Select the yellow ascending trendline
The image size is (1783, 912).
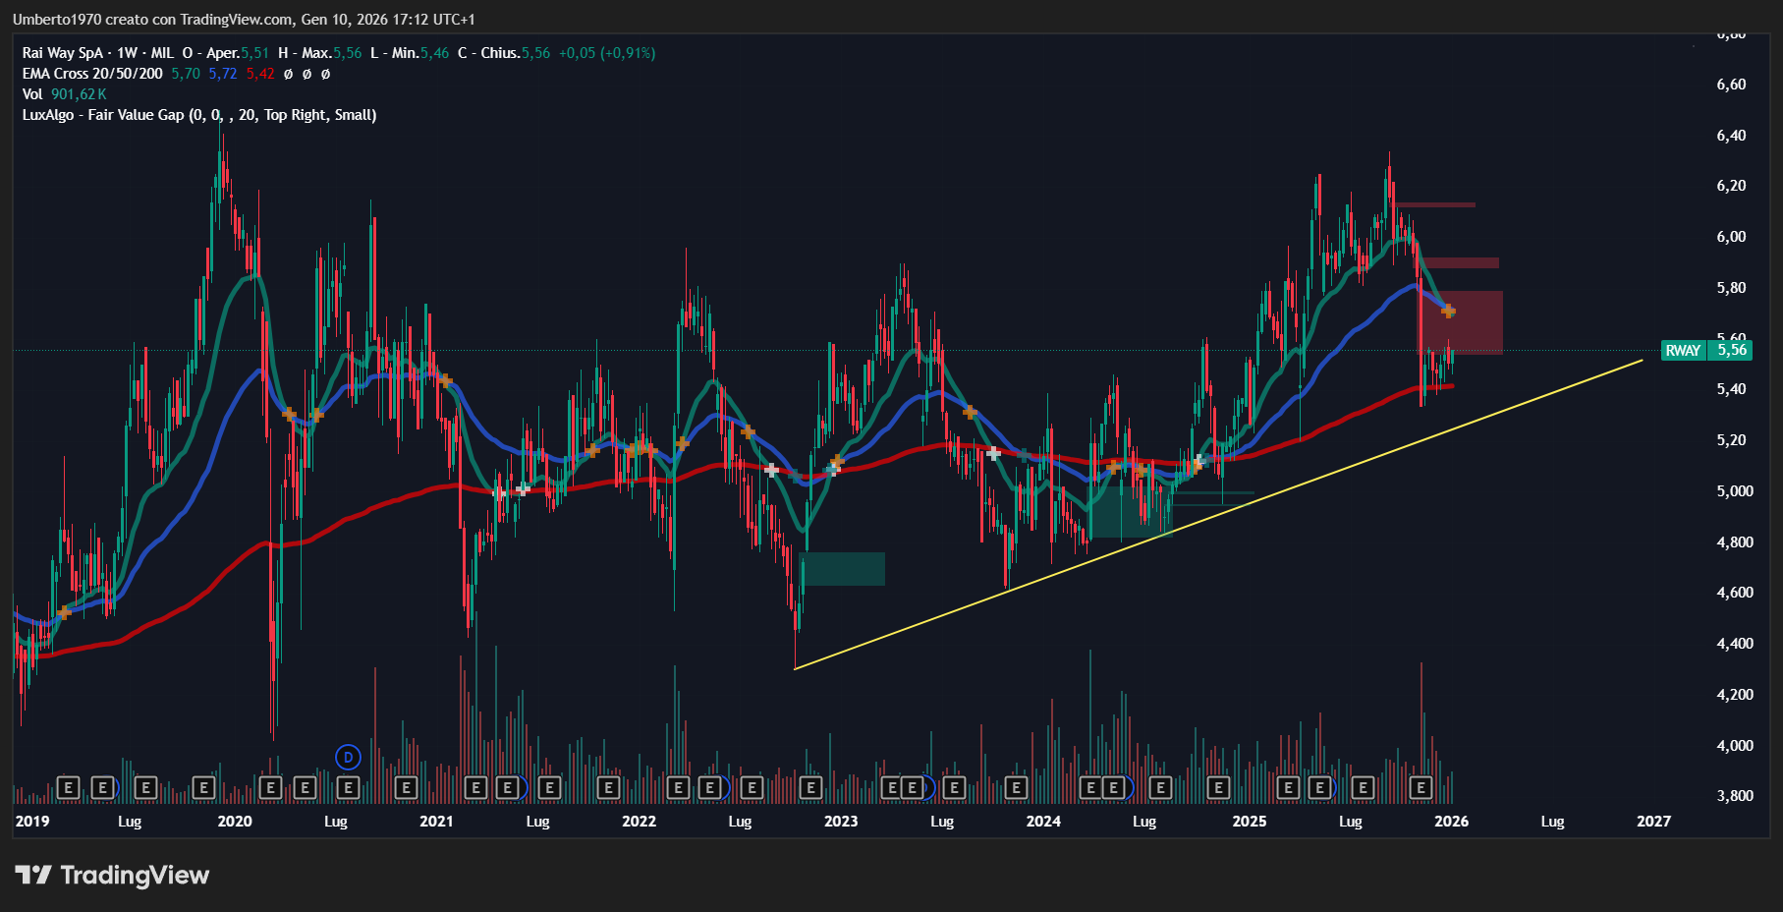pyautogui.click(x=1218, y=514)
